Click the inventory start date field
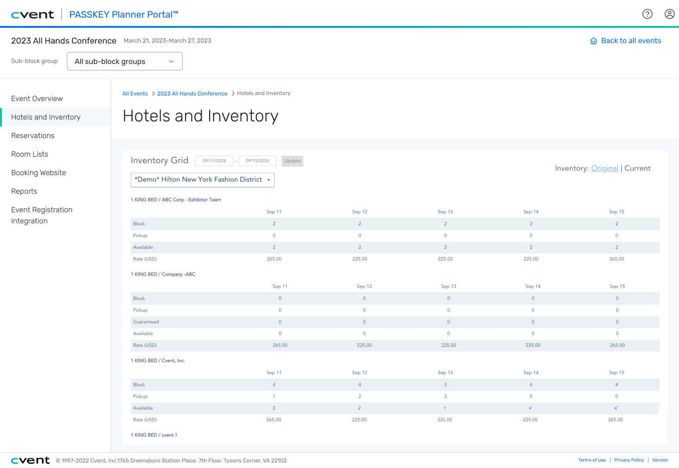The image size is (679, 468). (x=214, y=161)
